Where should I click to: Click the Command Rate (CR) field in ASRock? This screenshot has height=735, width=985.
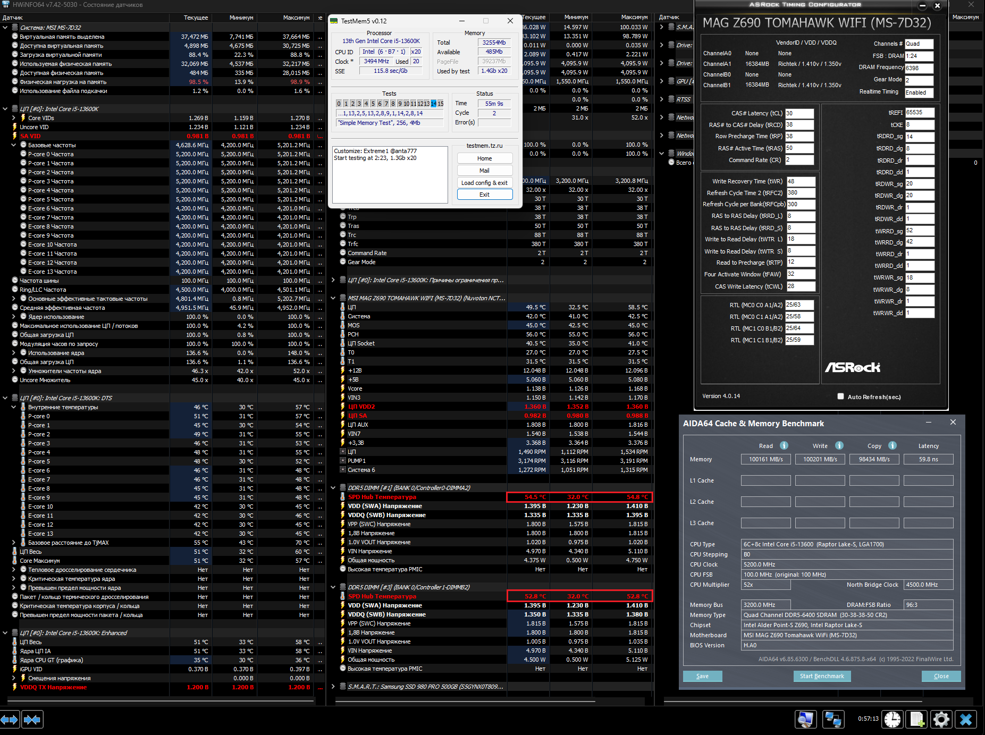coord(799,160)
